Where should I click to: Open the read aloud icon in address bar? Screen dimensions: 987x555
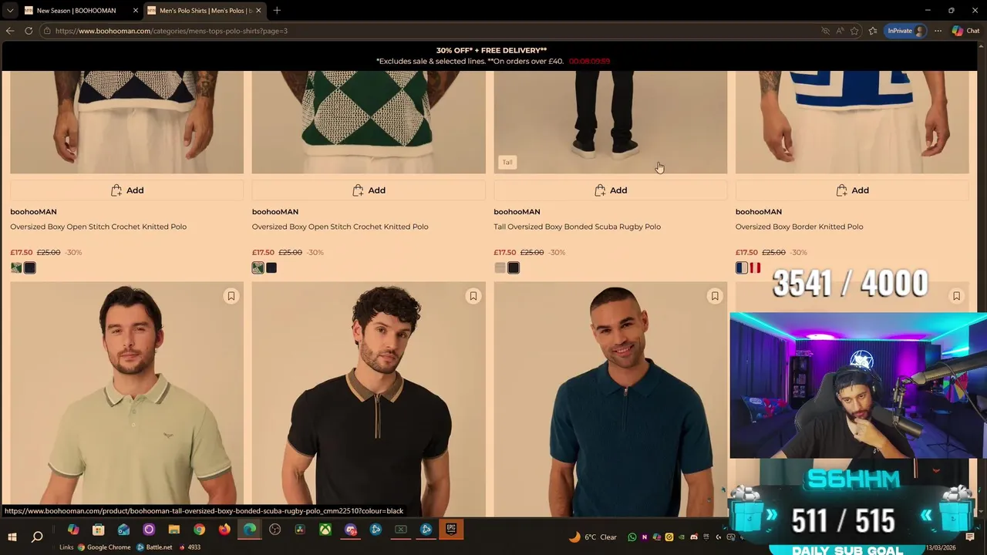coord(840,31)
